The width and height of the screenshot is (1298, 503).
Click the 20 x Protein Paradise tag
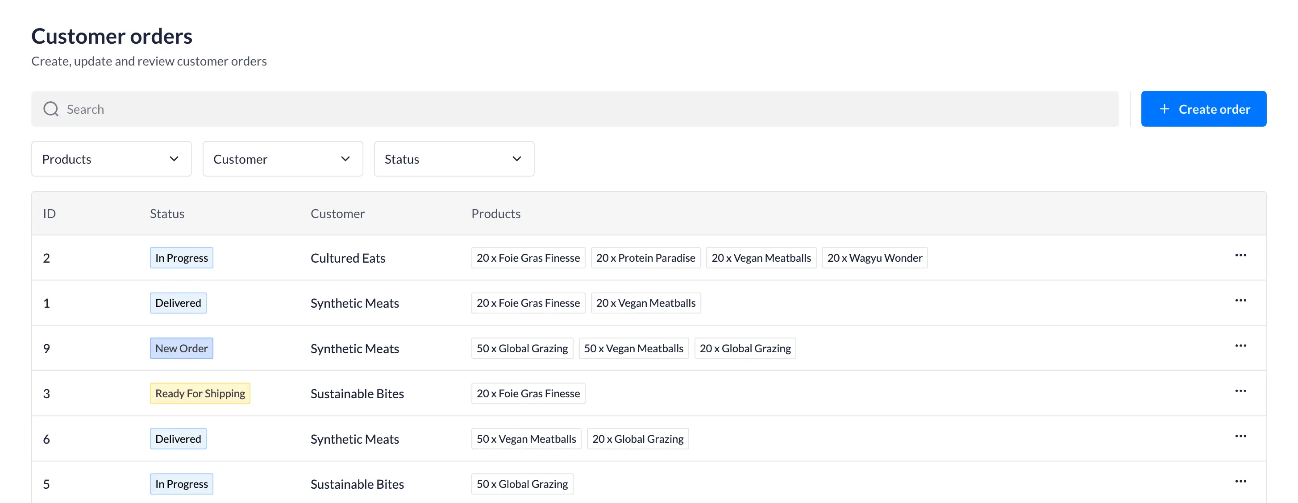click(x=645, y=258)
